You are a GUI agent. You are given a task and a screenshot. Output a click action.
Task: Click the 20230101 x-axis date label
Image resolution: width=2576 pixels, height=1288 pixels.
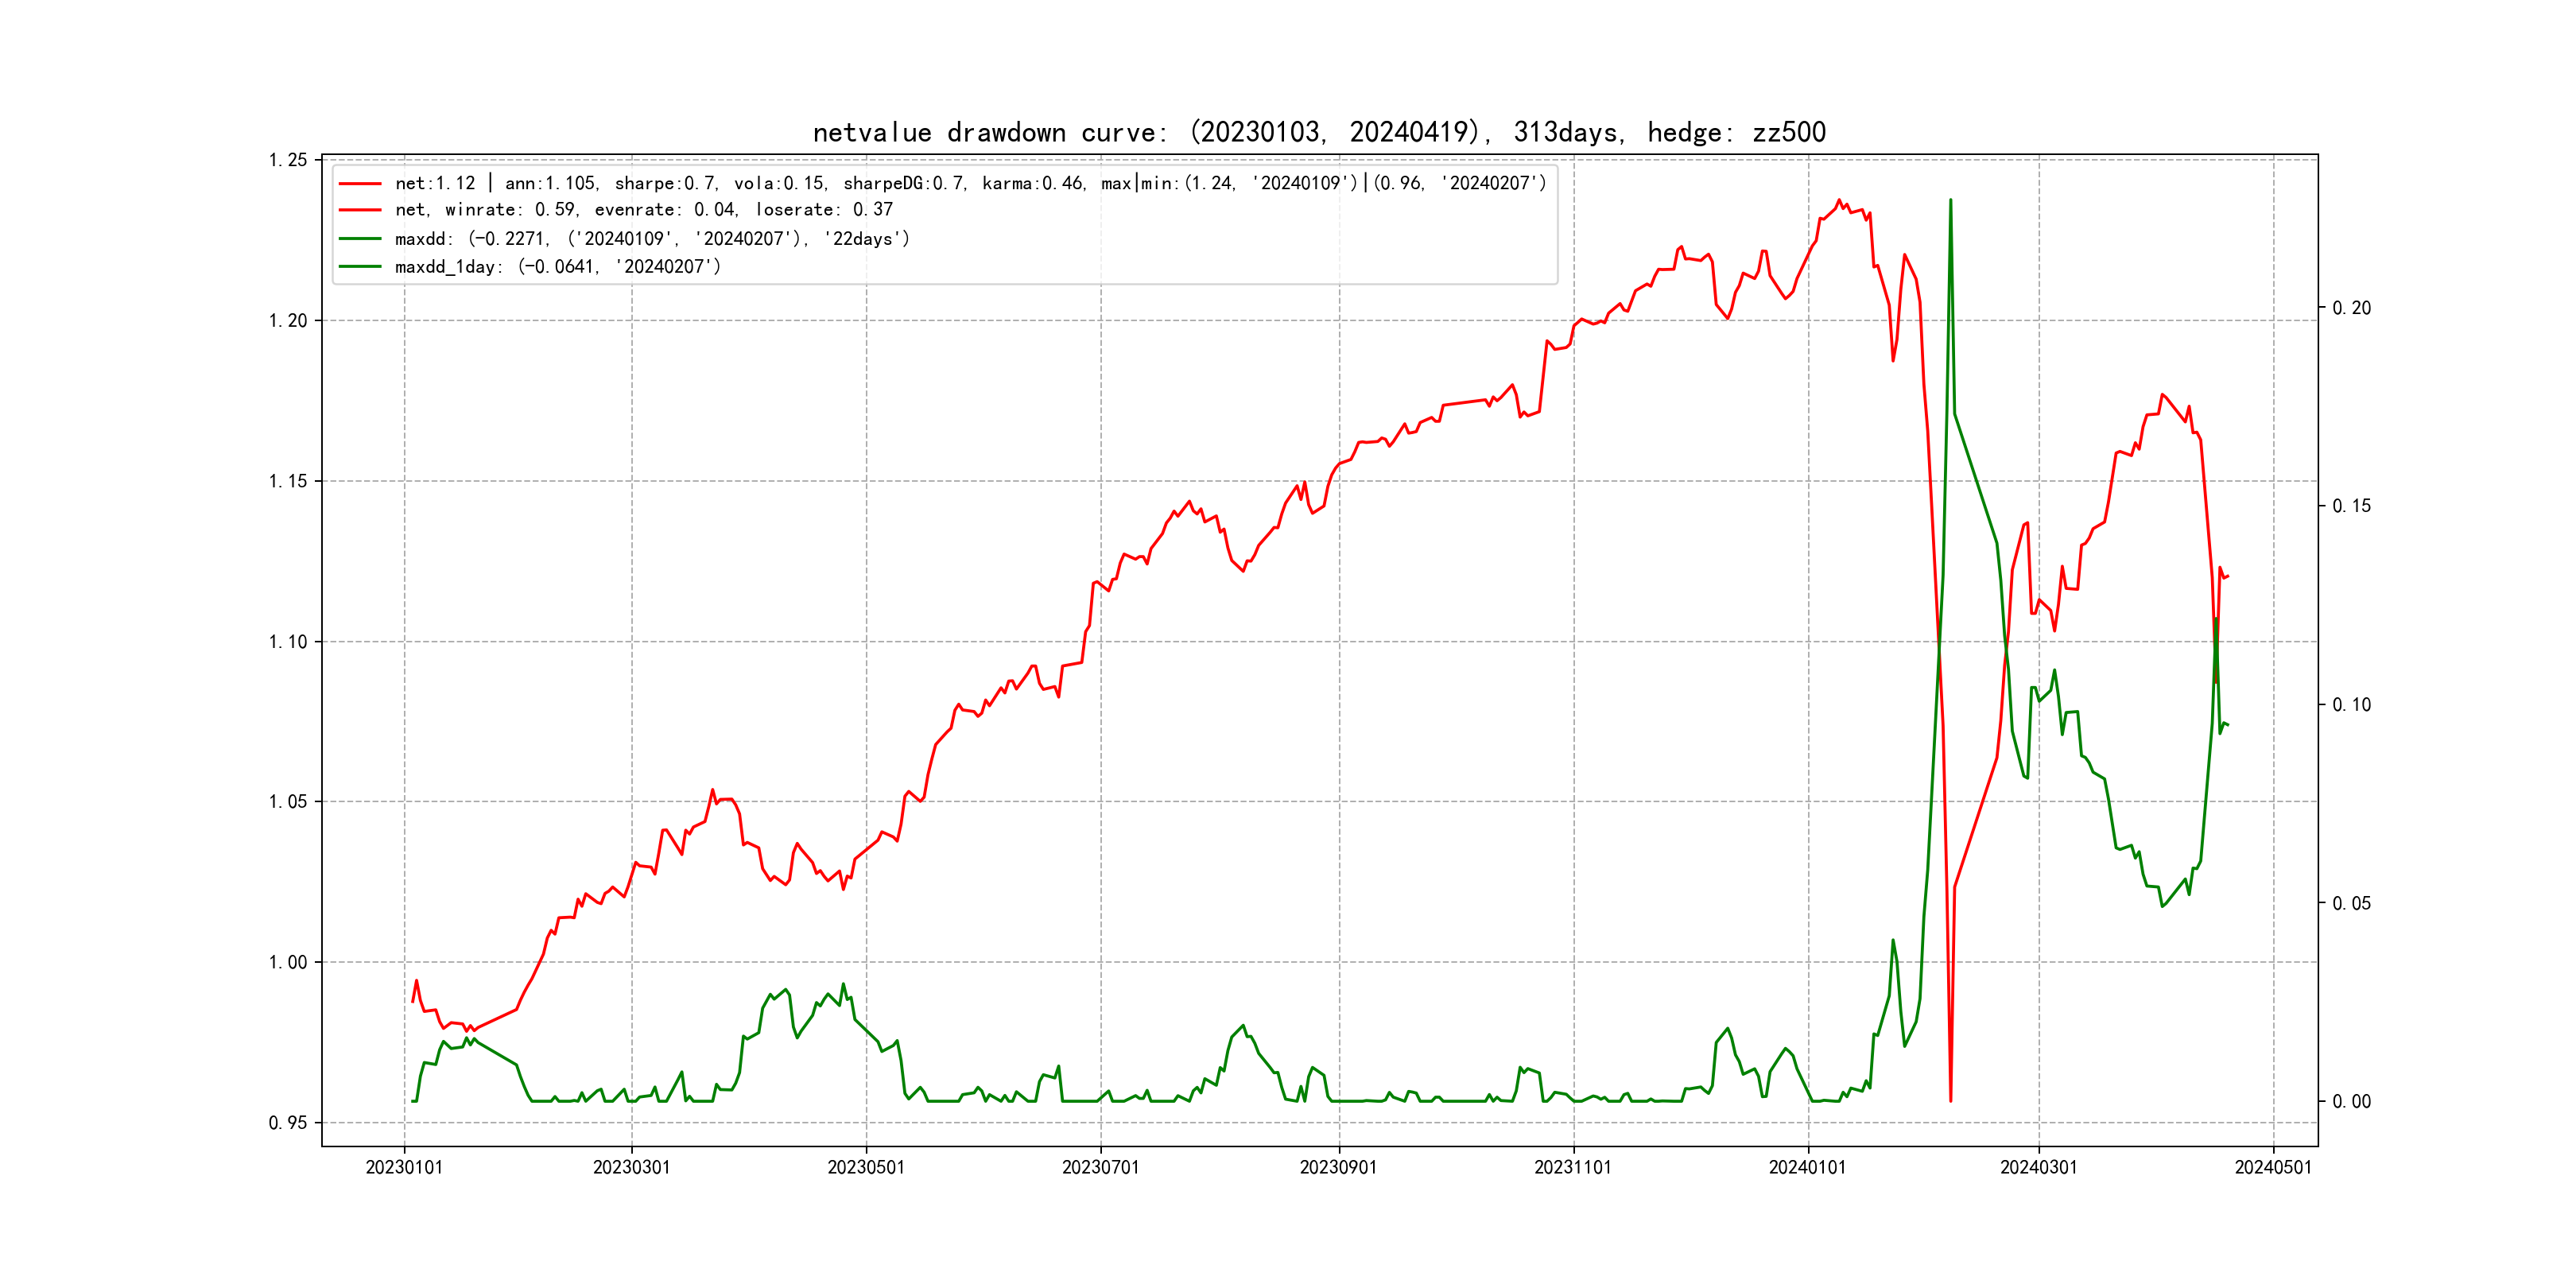click(x=404, y=1167)
